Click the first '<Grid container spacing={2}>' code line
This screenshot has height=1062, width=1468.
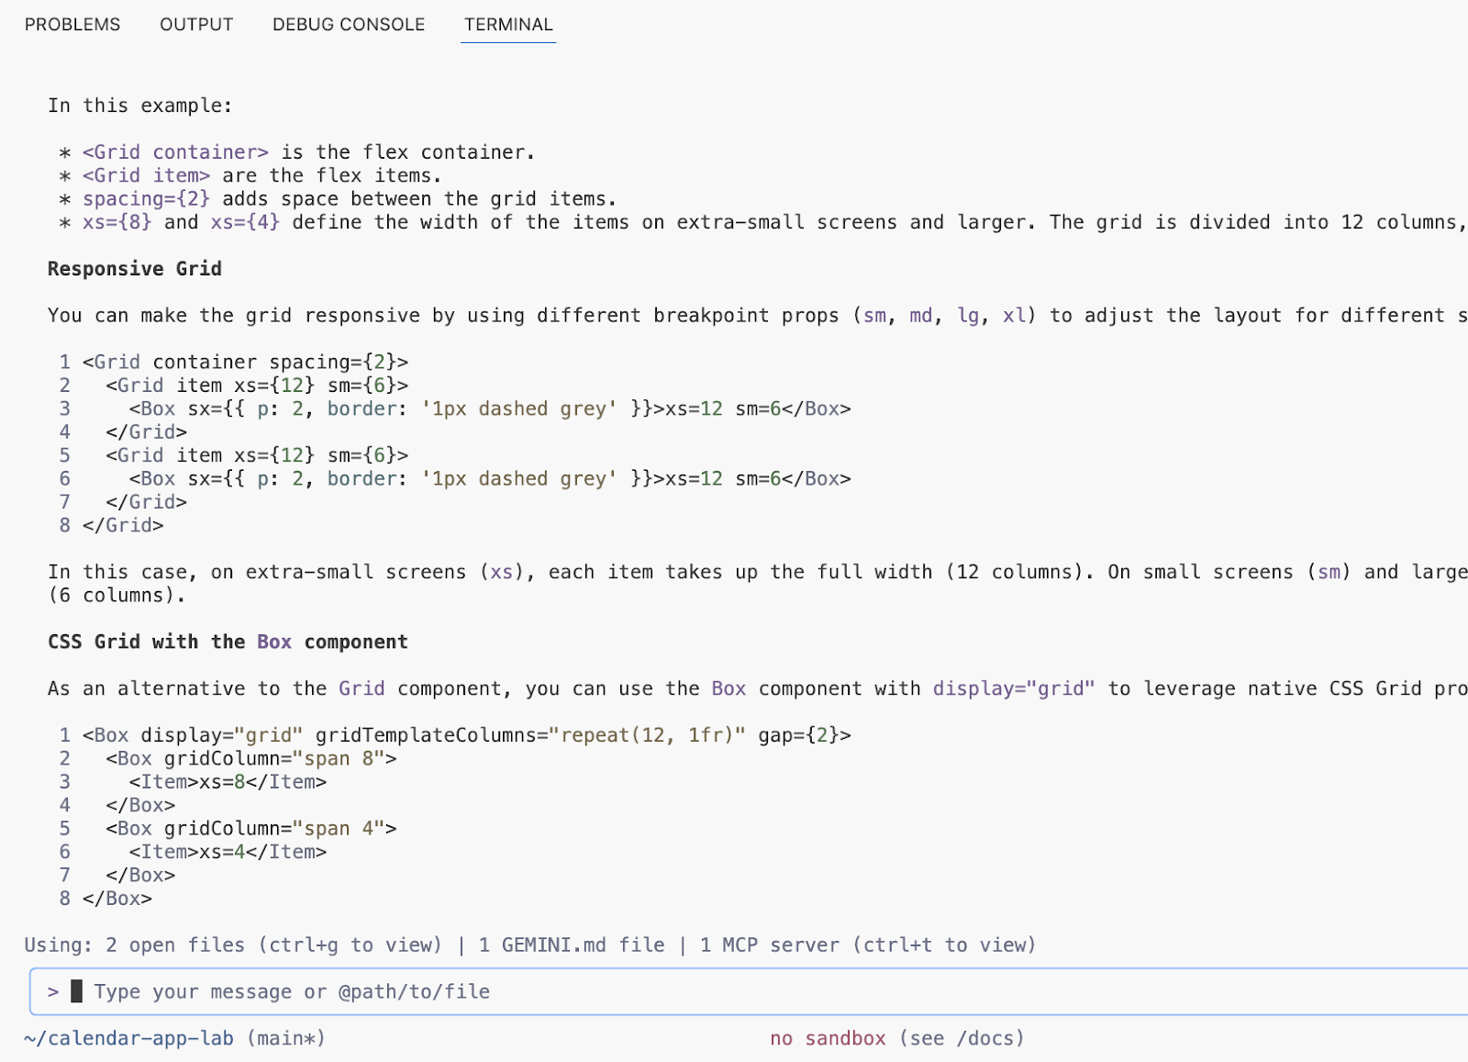point(245,362)
